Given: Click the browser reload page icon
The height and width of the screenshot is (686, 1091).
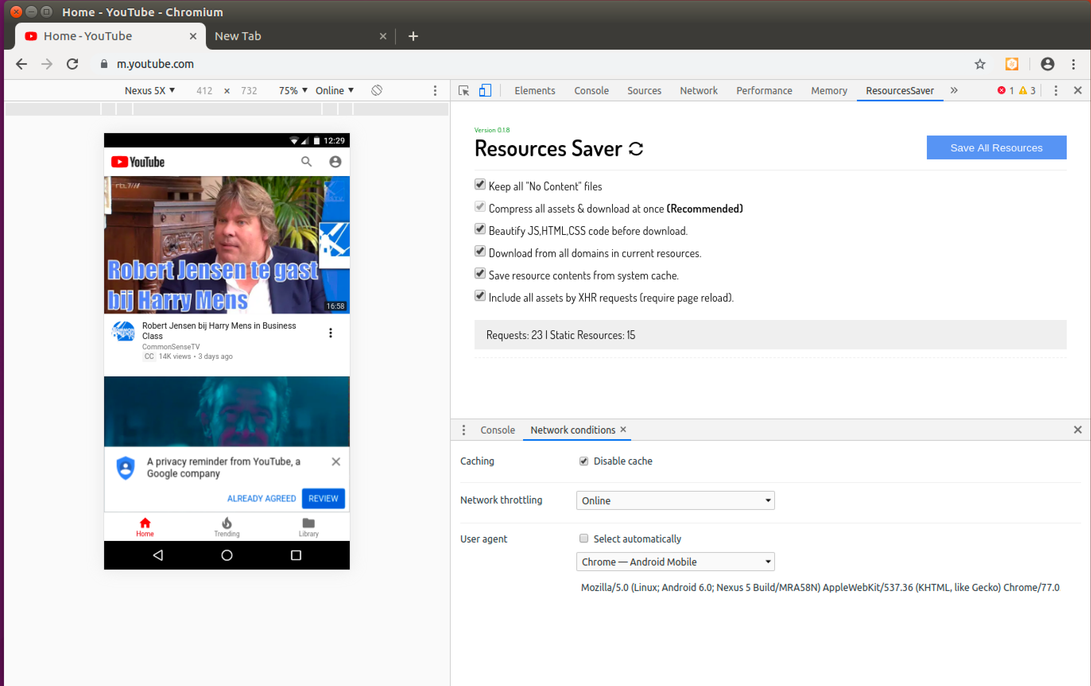Looking at the screenshot, I should [x=72, y=64].
